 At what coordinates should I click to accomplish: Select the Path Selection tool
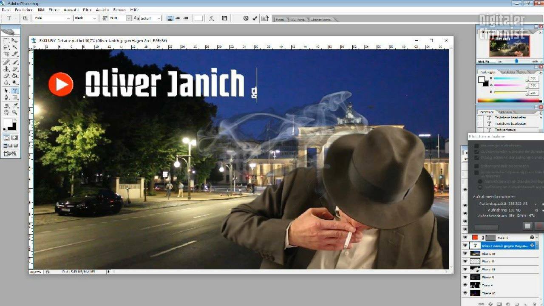tap(6, 91)
